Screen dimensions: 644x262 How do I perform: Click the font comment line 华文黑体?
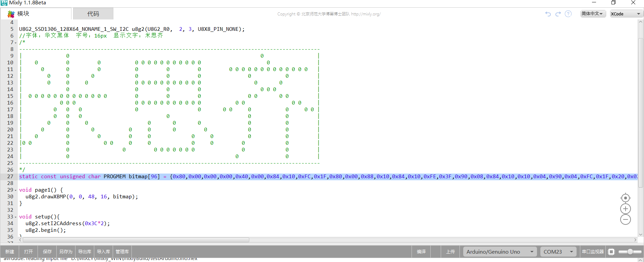click(x=91, y=36)
